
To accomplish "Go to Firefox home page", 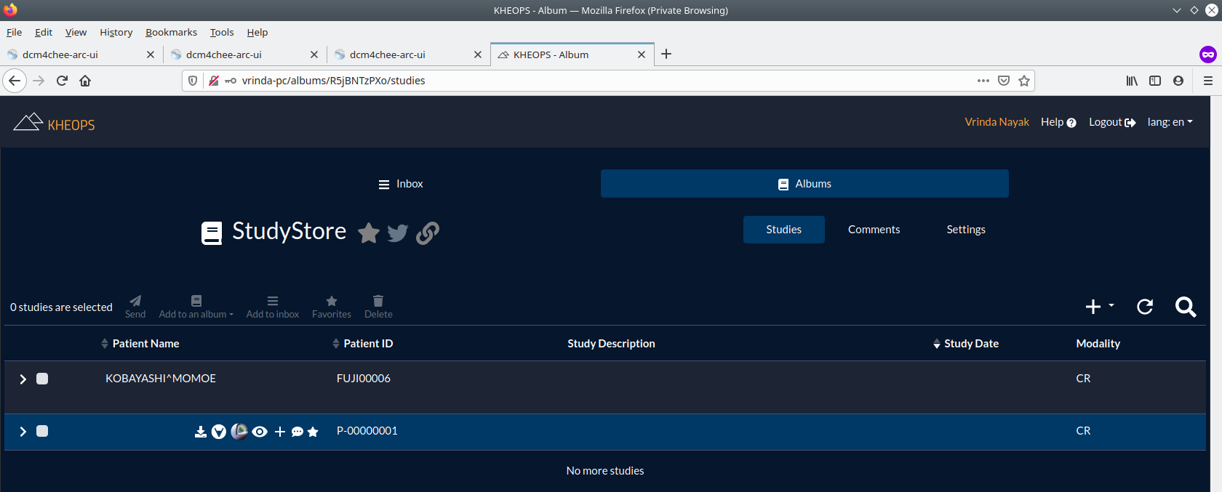I will pyautogui.click(x=85, y=81).
